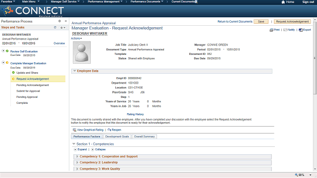Collapse the Employee Data section

click(75, 71)
